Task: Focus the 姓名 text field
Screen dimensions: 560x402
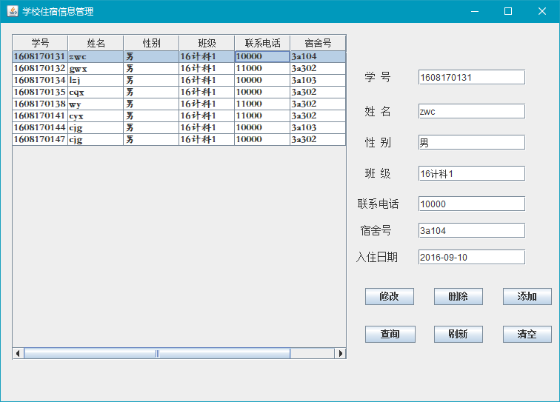Action: 471,111
